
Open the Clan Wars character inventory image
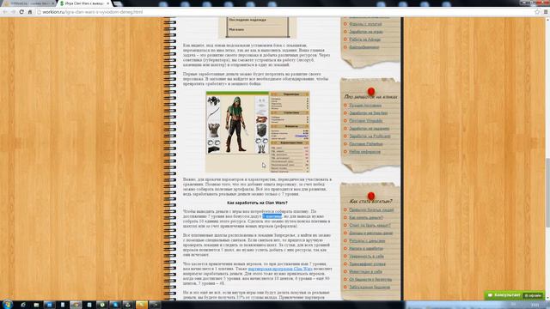pos(258,132)
